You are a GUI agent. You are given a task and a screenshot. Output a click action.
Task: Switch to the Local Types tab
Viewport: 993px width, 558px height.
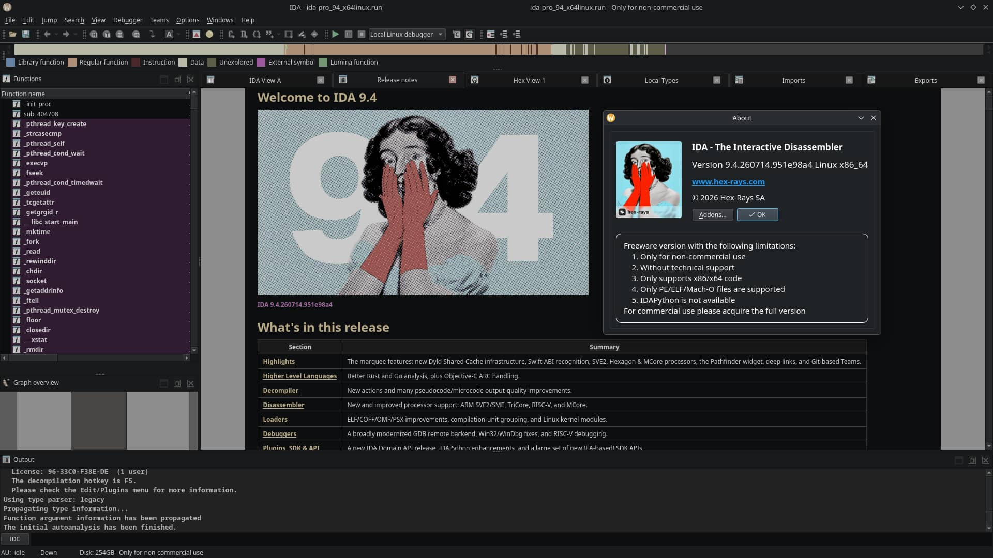tap(661, 80)
